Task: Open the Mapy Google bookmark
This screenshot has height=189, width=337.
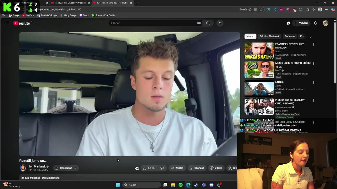Action: coord(68,15)
